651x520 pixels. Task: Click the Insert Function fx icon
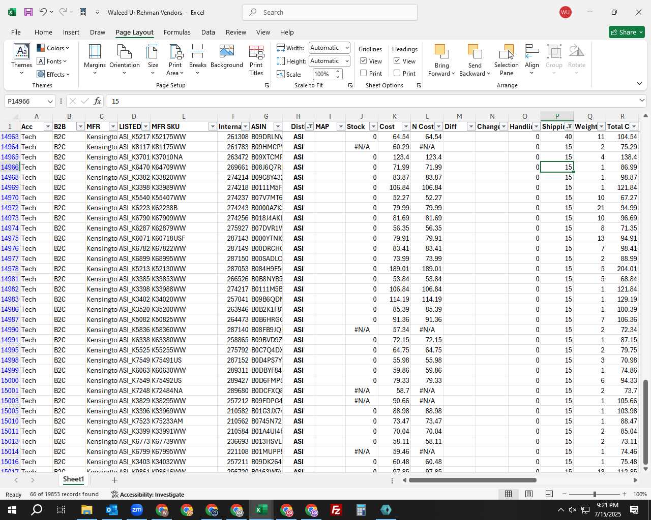pos(98,101)
